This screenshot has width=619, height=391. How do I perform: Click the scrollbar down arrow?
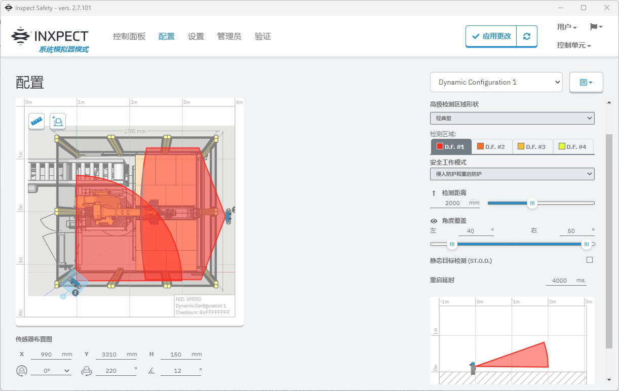coord(609,379)
